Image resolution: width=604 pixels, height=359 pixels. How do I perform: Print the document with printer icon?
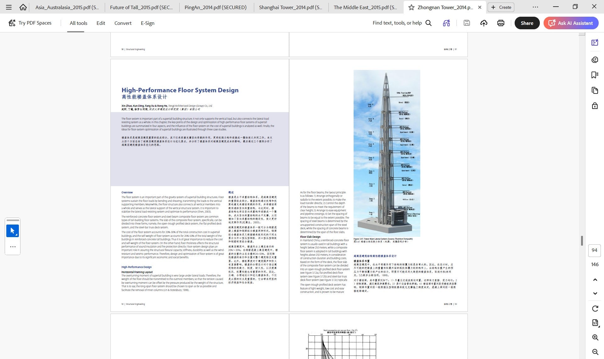[x=501, y=23]
